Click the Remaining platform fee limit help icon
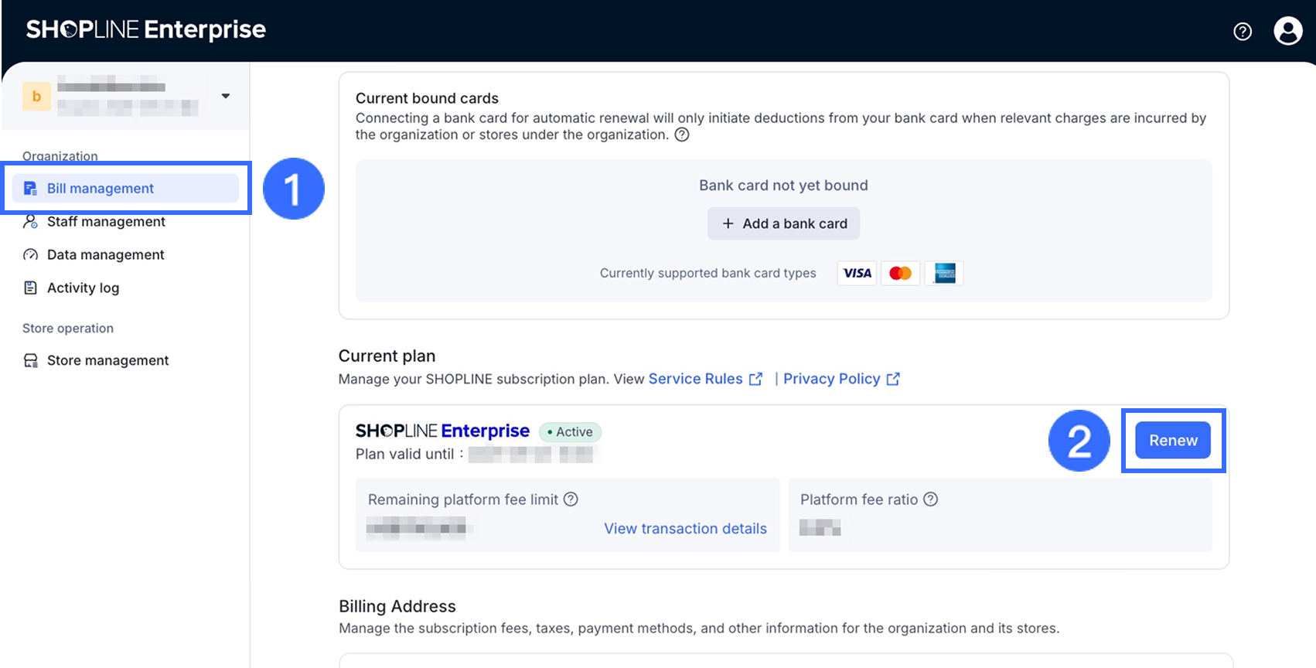The width and height of the screenshot is (1316, 668). tap(571, 499)
